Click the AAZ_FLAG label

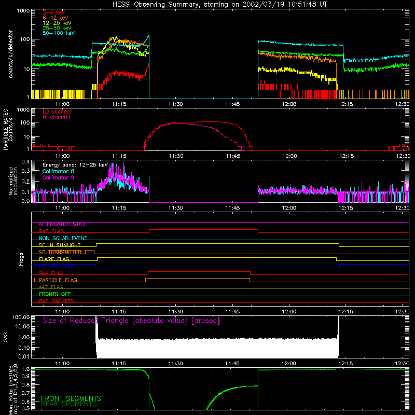[51, 287]
